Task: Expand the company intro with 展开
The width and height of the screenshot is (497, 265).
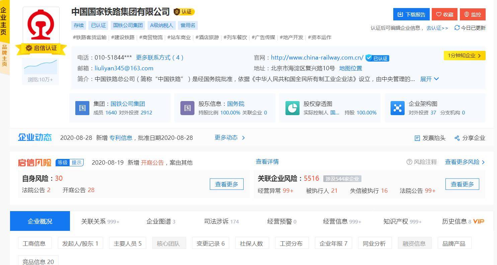Action: click(429, 79)
